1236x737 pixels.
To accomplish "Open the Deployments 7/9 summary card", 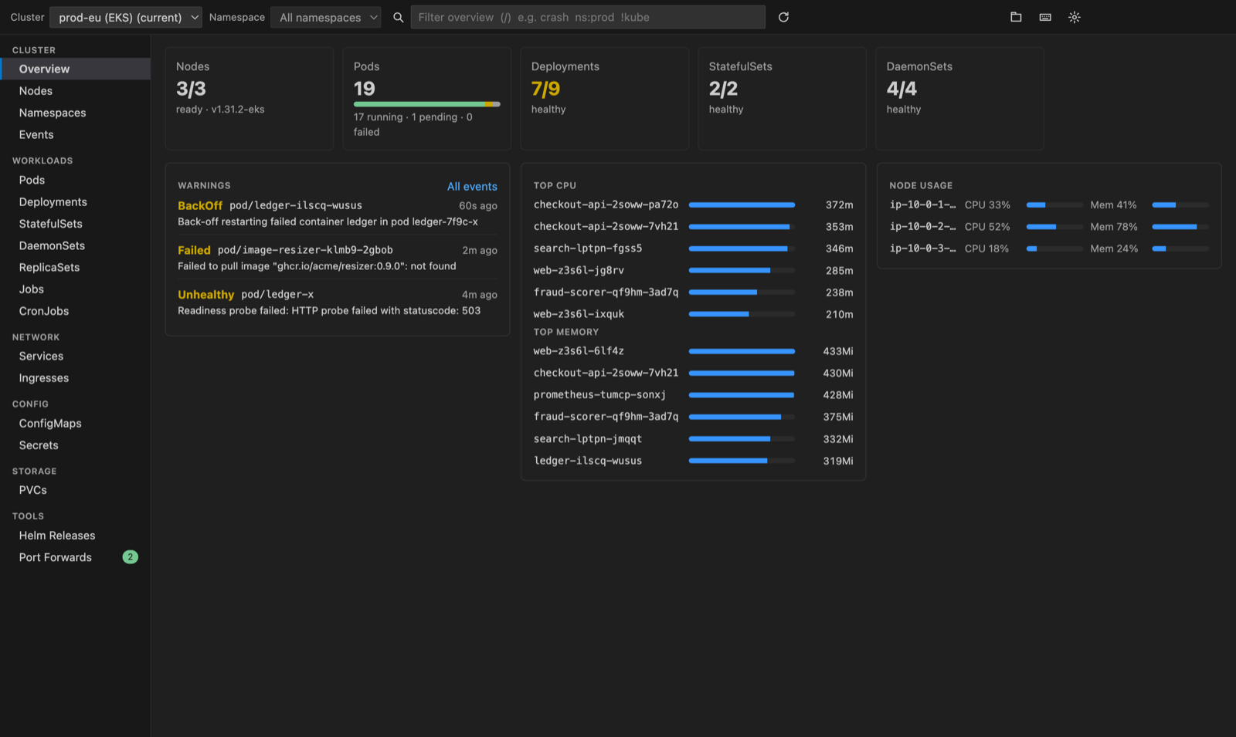I will tap(605, 99).
